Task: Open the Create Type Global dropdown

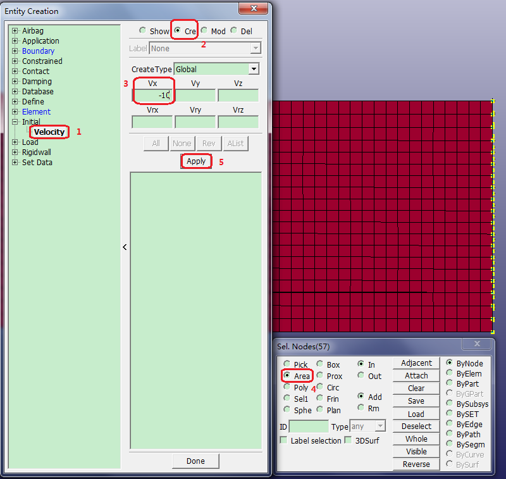Action: tap(254, 69)
